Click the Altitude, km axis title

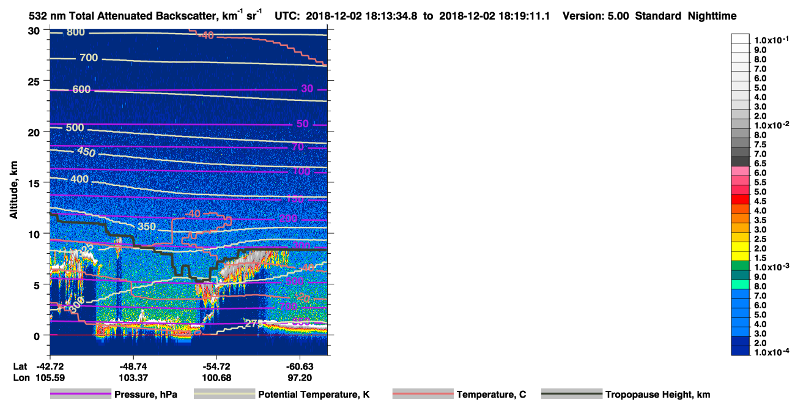tap(13, 186)
